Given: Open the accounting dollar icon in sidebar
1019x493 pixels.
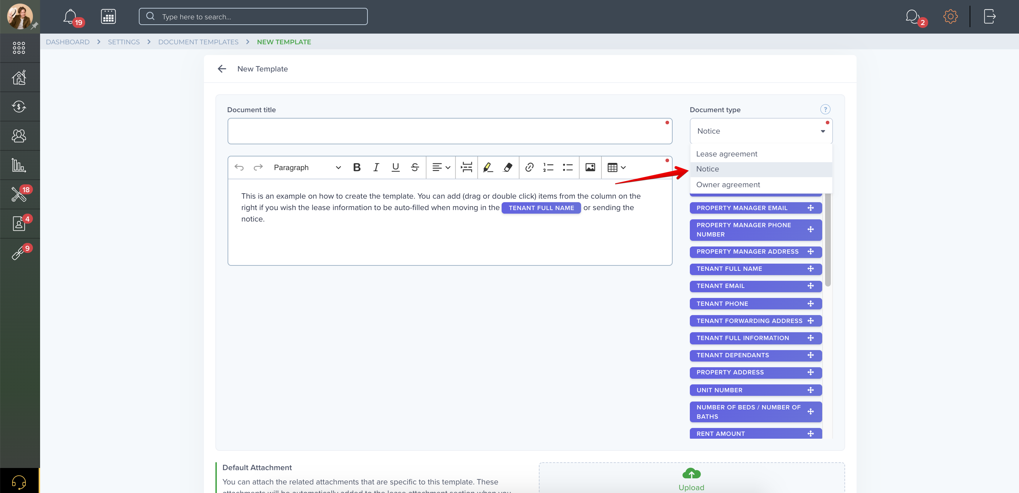Looking at the screenshot, I should [19, 107].
